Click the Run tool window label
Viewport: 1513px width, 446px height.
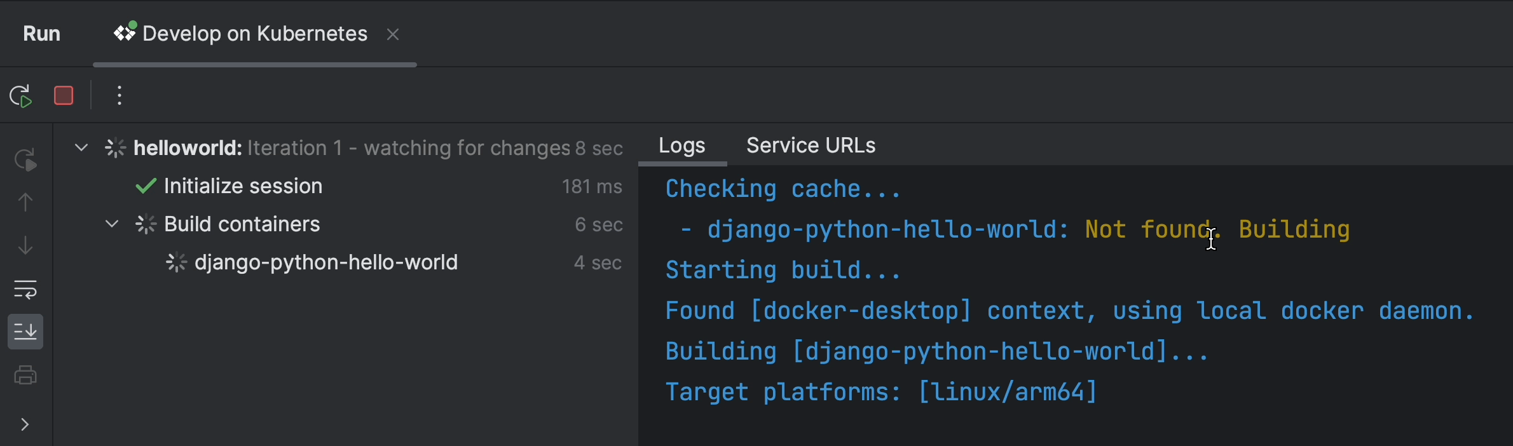point(42,34)
